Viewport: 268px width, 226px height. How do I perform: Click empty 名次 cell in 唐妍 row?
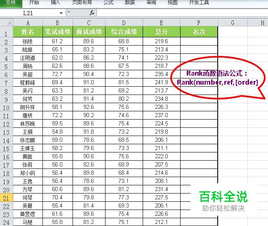coord(199,115)
